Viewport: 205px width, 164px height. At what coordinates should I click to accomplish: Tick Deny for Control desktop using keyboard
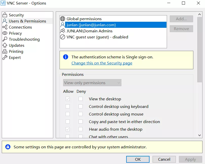point(81,107)
